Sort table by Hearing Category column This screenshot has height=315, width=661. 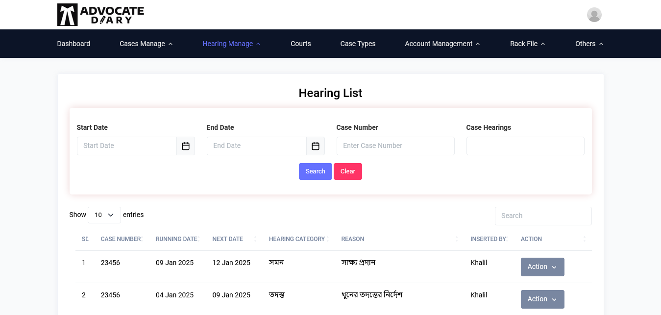297,239
